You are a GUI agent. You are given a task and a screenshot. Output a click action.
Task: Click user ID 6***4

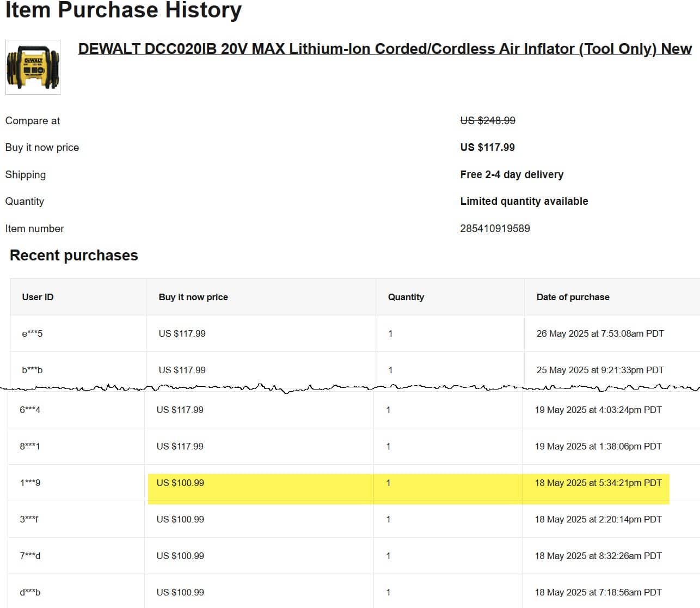pyautogui.click(x=30, y=410)
